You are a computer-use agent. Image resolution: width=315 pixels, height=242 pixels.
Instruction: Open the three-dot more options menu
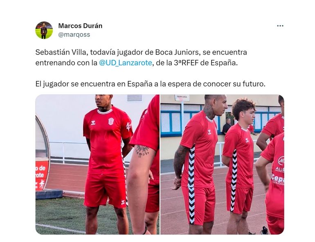click(x=280, y=26)
